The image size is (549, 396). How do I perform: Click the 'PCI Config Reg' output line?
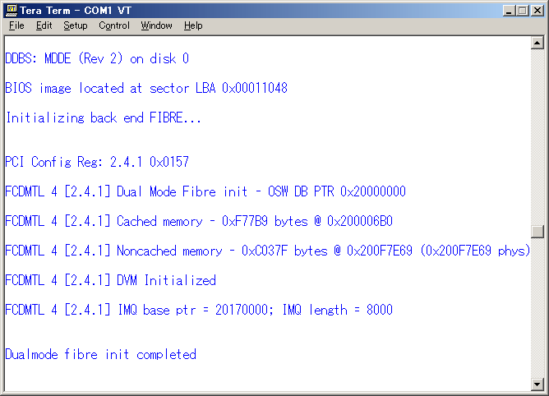coord(97,162)
